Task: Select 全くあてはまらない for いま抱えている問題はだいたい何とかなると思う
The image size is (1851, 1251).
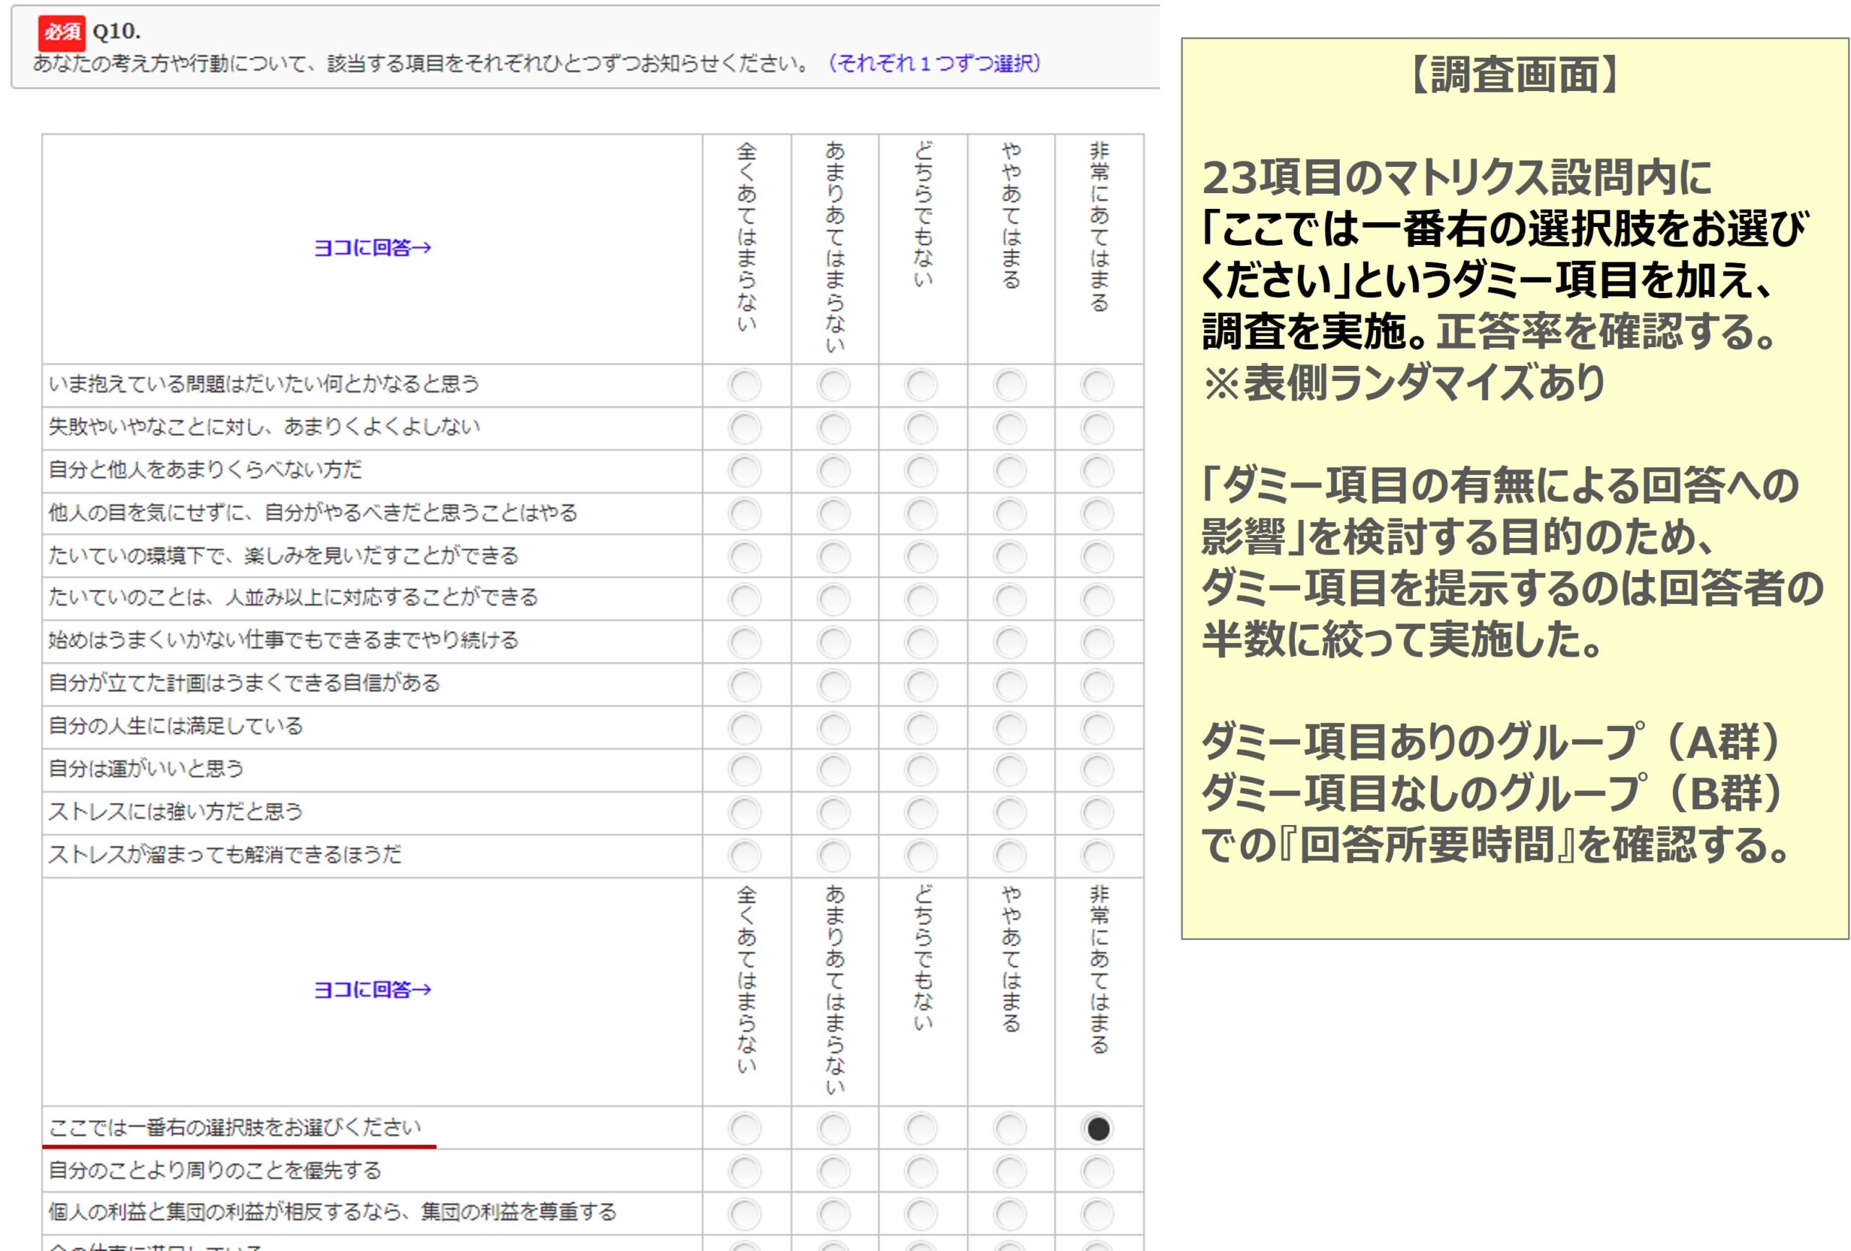Action: (x=745, y=385)
